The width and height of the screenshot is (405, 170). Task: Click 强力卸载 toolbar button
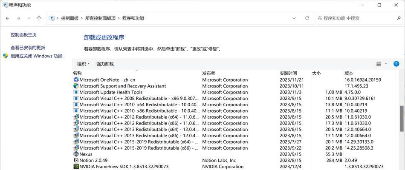(105, 64)
